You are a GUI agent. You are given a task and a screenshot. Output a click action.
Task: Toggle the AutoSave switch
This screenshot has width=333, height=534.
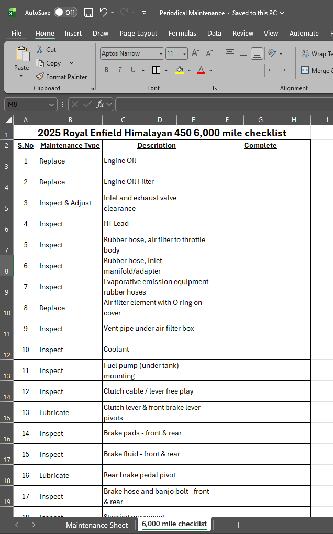click(65, 13)
